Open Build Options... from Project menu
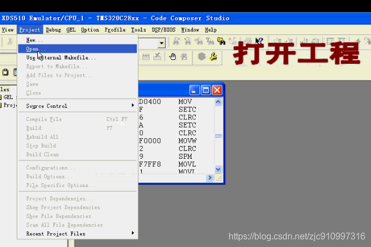Image resolution: width=371 pixels, height=247 pixels. [78, 177]
